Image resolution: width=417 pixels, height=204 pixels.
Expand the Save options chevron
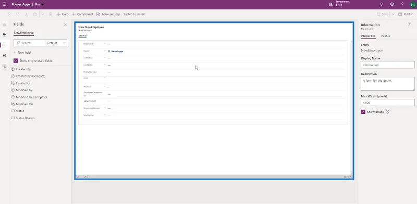[394, 15]
